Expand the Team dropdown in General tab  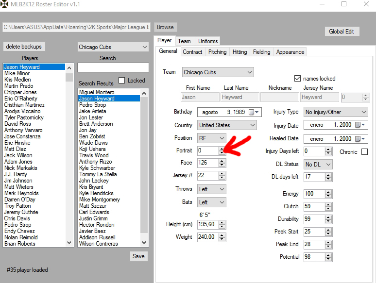pos(218,72)
